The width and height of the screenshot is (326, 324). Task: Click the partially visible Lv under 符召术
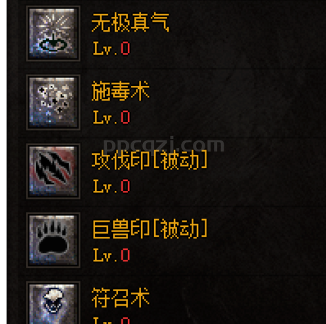(102, 321)
